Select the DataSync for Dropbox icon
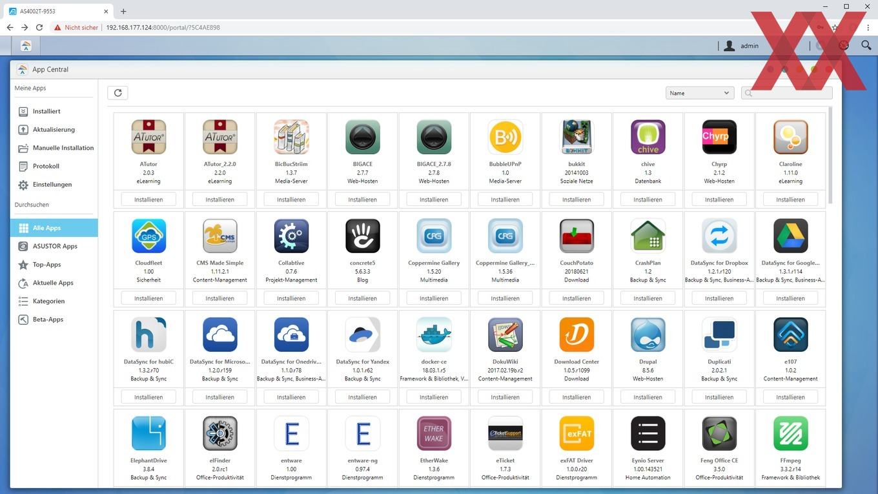This screenshot has height=494, width=878. pos(719,236)
